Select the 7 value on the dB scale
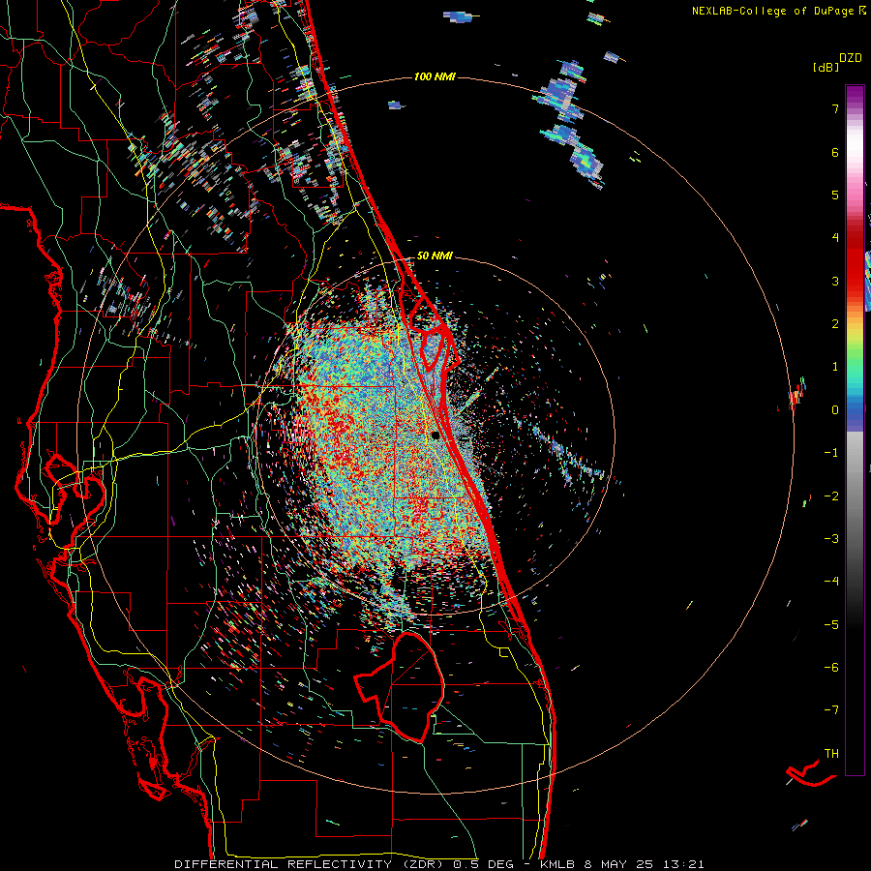 coord(835,108)
